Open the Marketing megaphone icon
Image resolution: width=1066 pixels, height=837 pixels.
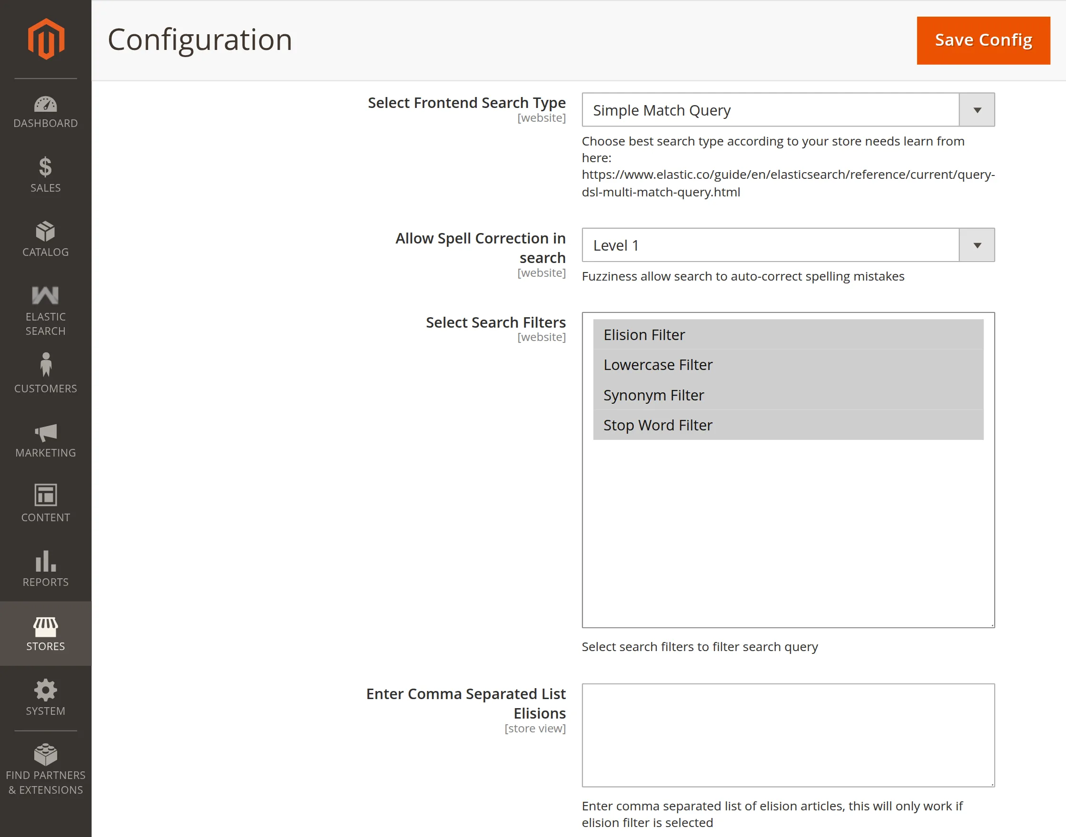(x=46, y=433)
